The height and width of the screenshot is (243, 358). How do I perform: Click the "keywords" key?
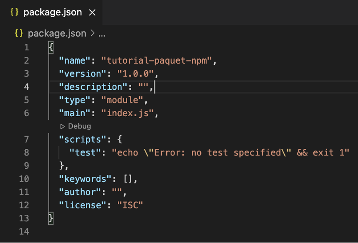85,179
